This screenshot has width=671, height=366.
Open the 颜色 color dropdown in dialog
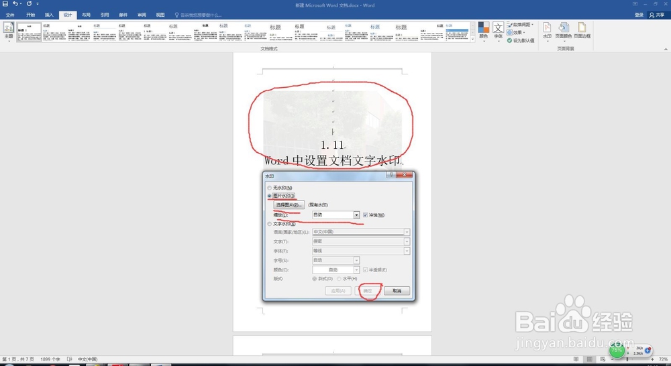(x=356, y=269)
